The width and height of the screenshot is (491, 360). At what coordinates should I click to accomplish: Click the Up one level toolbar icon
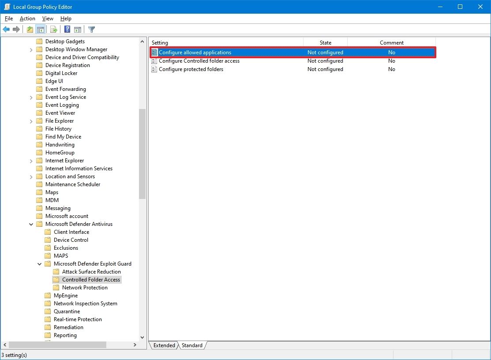(x=30, y=29)
